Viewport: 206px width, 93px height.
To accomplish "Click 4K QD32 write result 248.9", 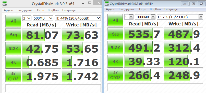I will [x=184, y=75].
